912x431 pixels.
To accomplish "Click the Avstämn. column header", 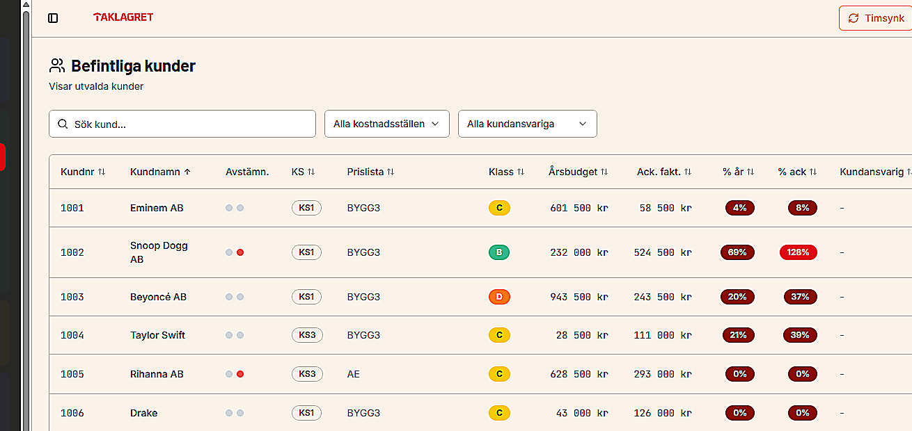I will (247, 172).
